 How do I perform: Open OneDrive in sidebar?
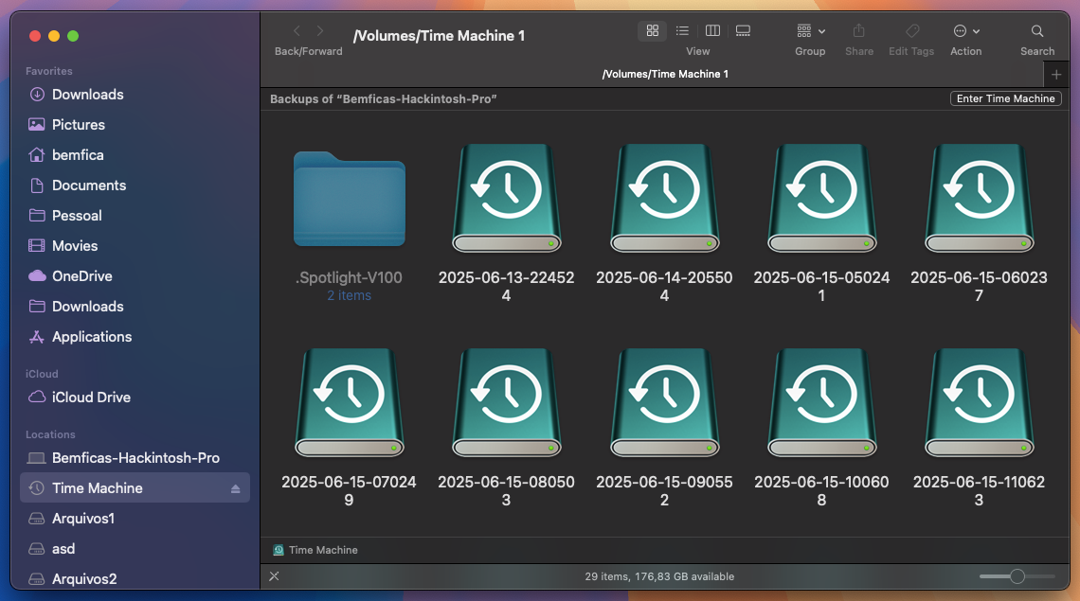[135, 276]
